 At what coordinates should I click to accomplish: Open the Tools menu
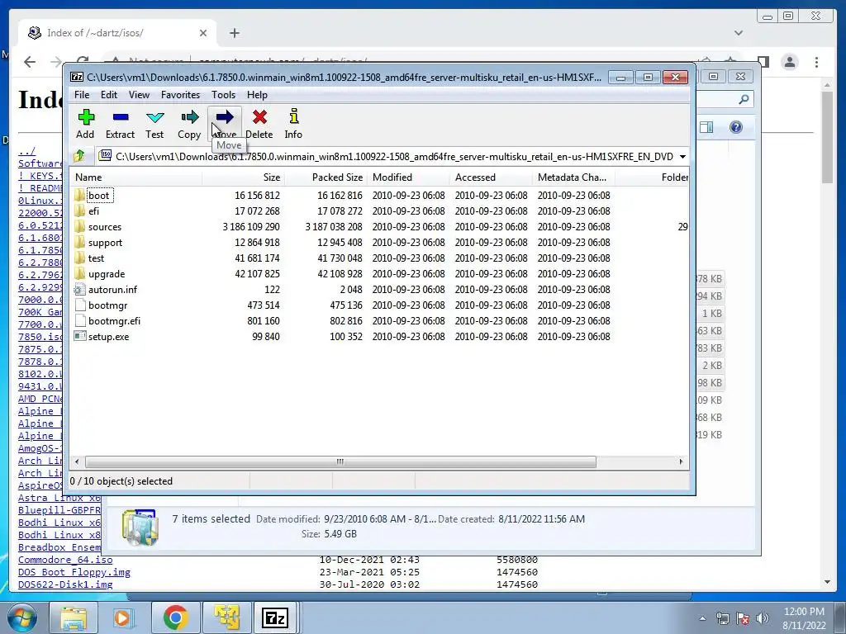pyautogui.click(x=223, y=95)
